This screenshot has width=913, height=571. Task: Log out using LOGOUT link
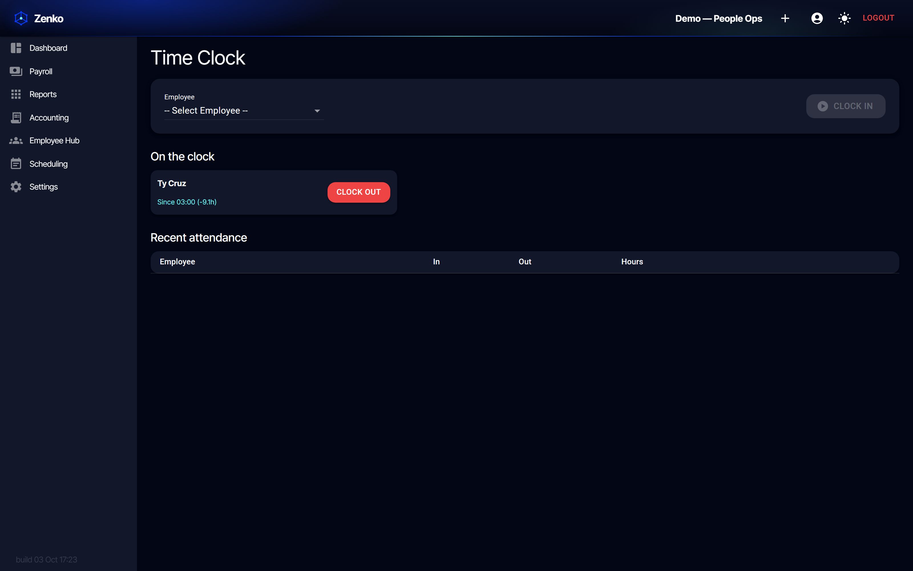[x=878, y=18]
